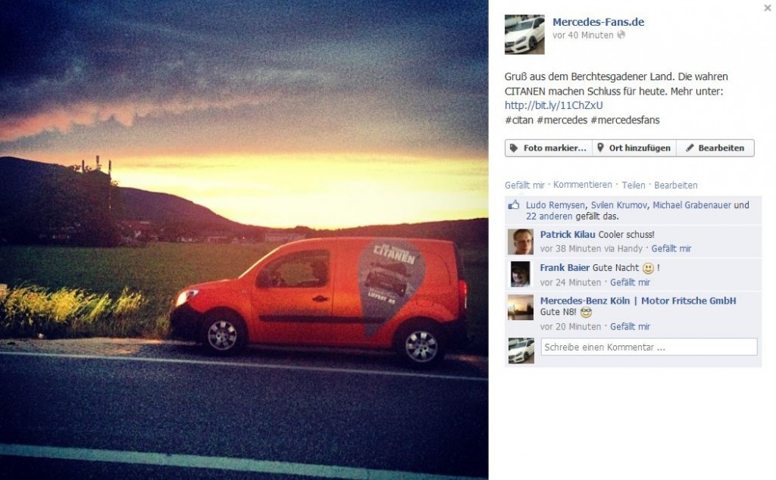This screenshot has height=480, width=776.
Task: Open Mercedes-Fans.de profile picture thumbnail
Action: click(524, 34)
